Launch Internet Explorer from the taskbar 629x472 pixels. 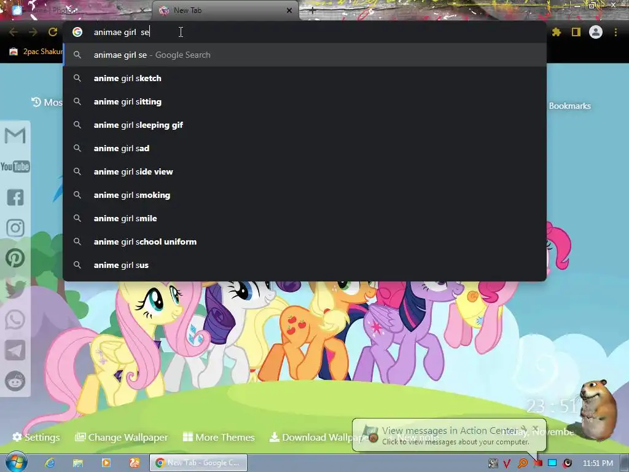[x=50, y=463]
